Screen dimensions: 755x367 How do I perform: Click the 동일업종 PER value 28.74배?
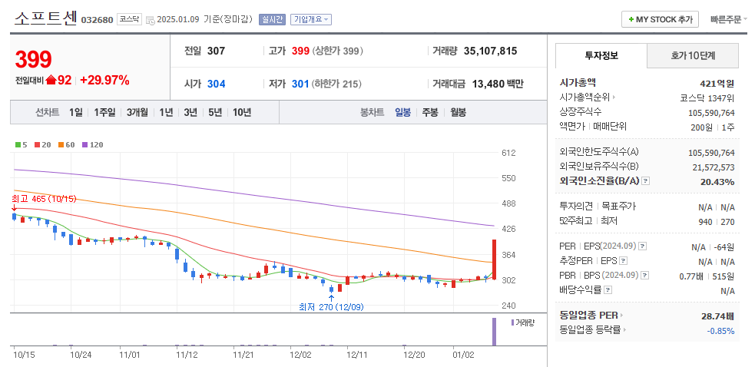point(717,316)
